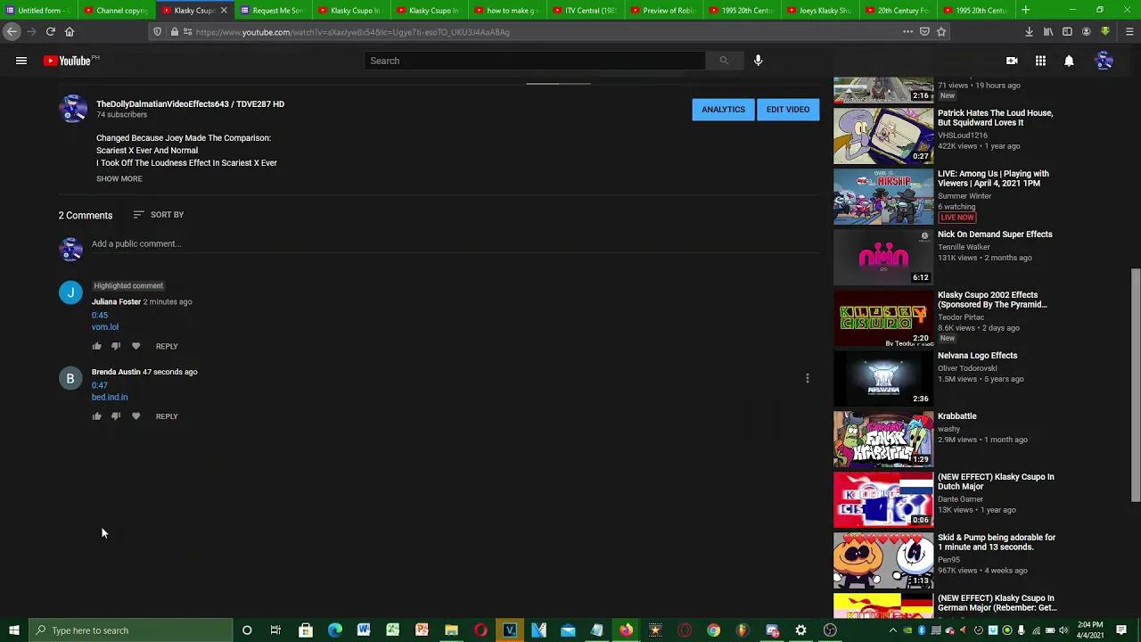Viewport: 1141px width, 642px height.
Task: Open Excel from taskbar
Action: point(392,630)
